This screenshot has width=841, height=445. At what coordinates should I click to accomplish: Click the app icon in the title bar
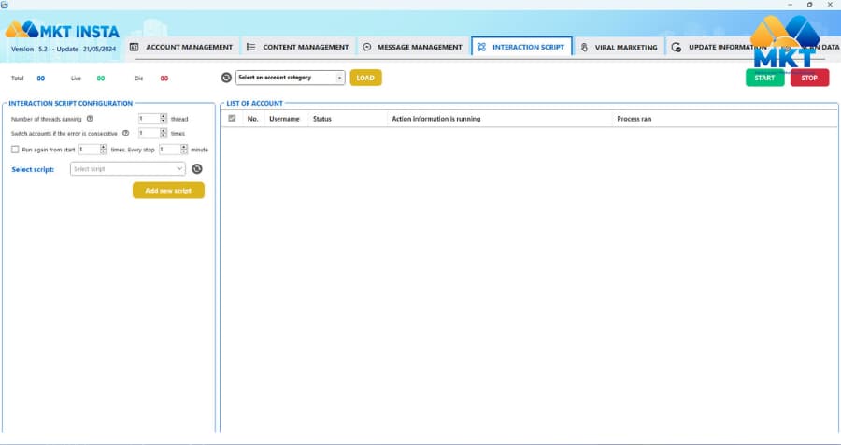pyautogui.click(x=5, y=5)
